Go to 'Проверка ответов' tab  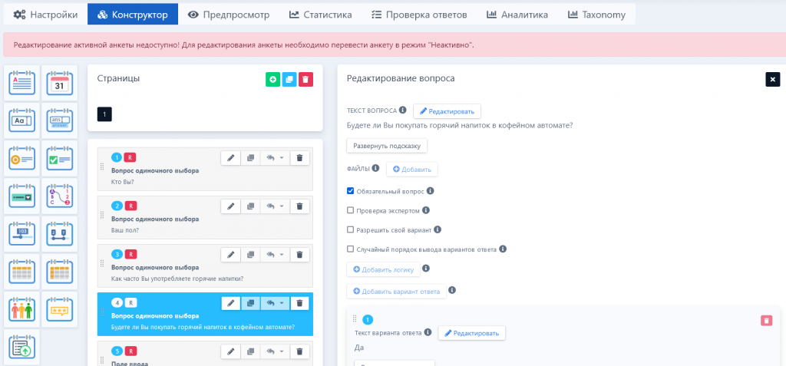click(x=419, y=15)
